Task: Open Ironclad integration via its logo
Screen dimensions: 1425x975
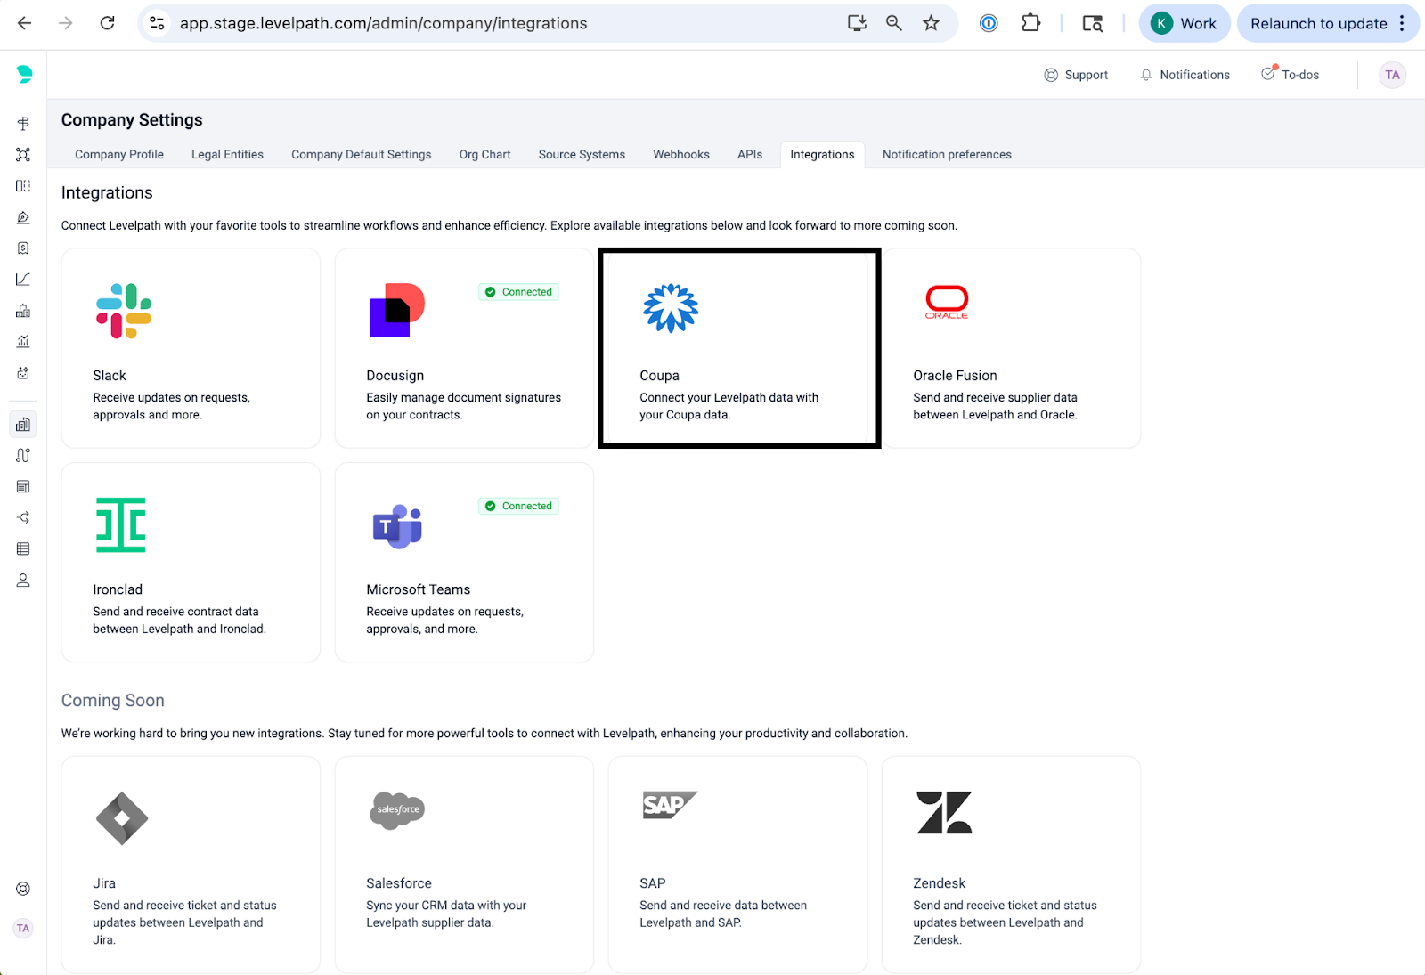Action: [121, 524]
